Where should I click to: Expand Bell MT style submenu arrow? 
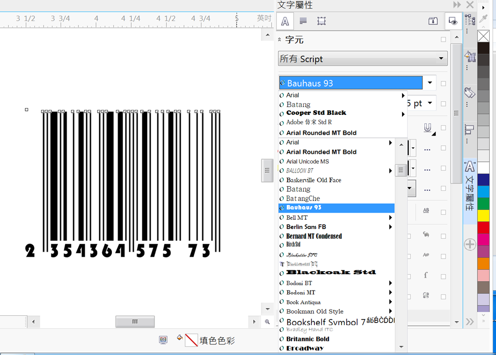pyautogui.click(x=391, y=217)
